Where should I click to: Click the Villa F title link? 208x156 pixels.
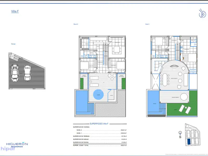tap(15, 11)
